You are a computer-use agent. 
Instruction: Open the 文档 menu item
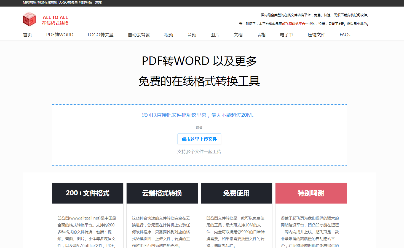coord(238,35)
